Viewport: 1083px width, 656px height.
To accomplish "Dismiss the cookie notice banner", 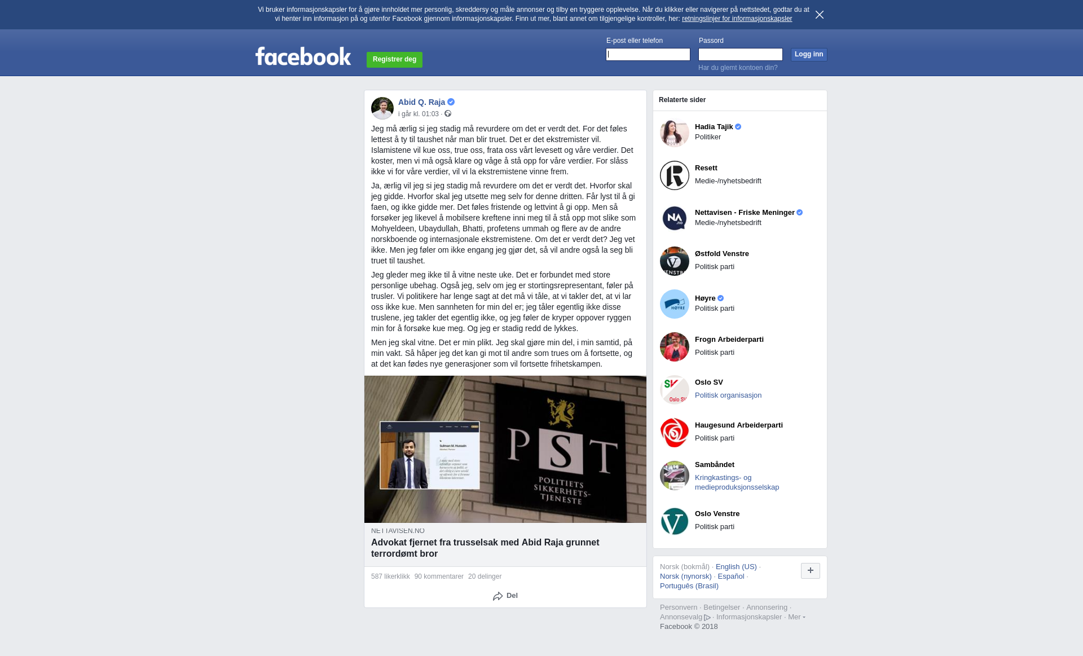I will [820, 15].
